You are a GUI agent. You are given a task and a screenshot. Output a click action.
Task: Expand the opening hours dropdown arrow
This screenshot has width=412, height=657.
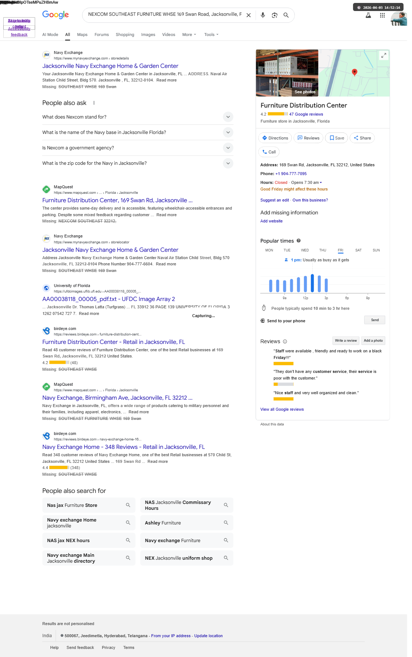pos(321,182)
